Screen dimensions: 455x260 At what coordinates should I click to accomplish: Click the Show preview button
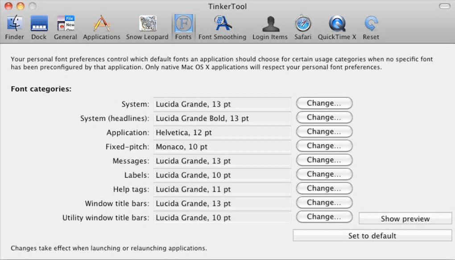(x=405, y=219)
